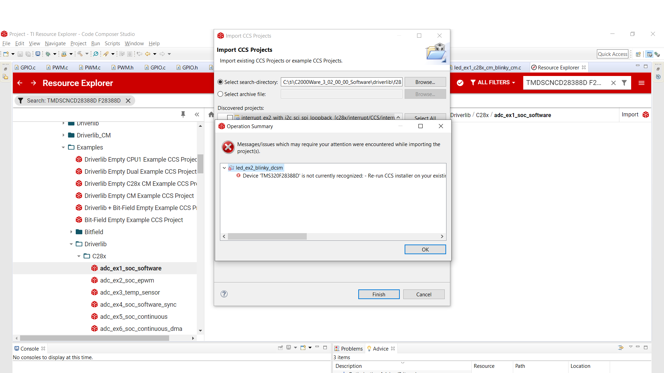This screenshot has height=373, width=664.
Task: Click the collapse double-chevron icon
Action: point(197,114)
